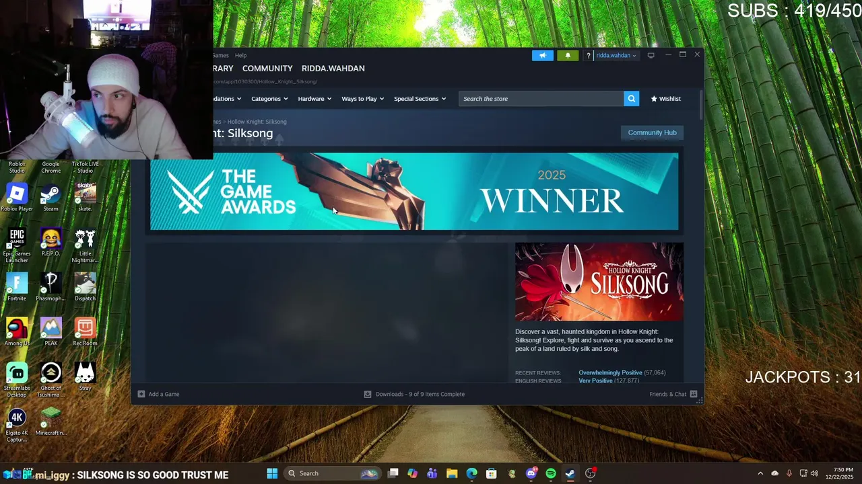
Task: Open Steam notifications bell
Action: [x=568, y=55]
